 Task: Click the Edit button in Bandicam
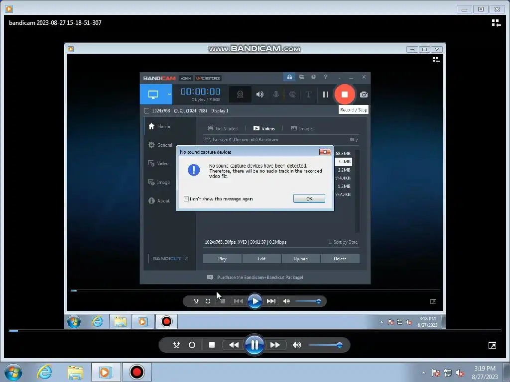pyautogui.click(x=261, y=259)
